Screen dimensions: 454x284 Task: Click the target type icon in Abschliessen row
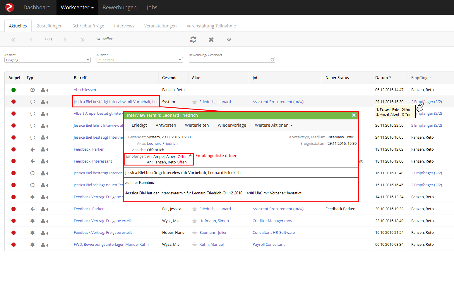(x=32, y=90)
